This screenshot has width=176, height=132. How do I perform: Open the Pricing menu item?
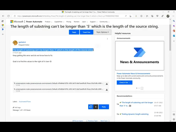(69, 22)
